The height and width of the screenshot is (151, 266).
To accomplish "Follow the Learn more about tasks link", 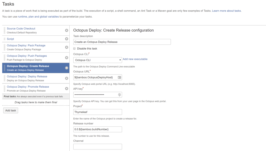I will click(x=226, y=11).
